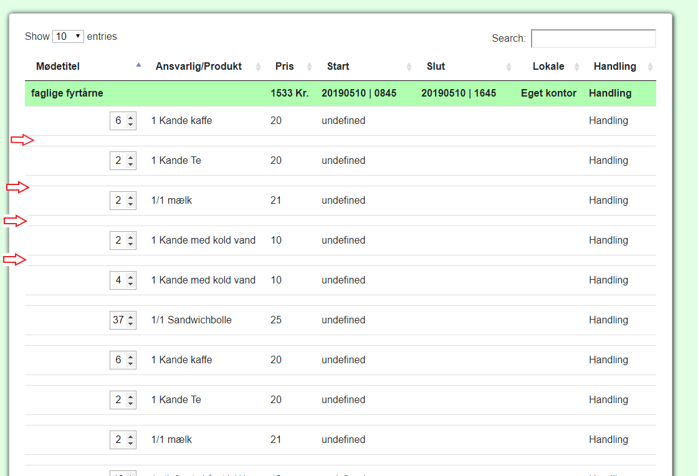This screenshot has width=698, height=476.
Task: Click inside the Search input field
Action: [593, 38]
